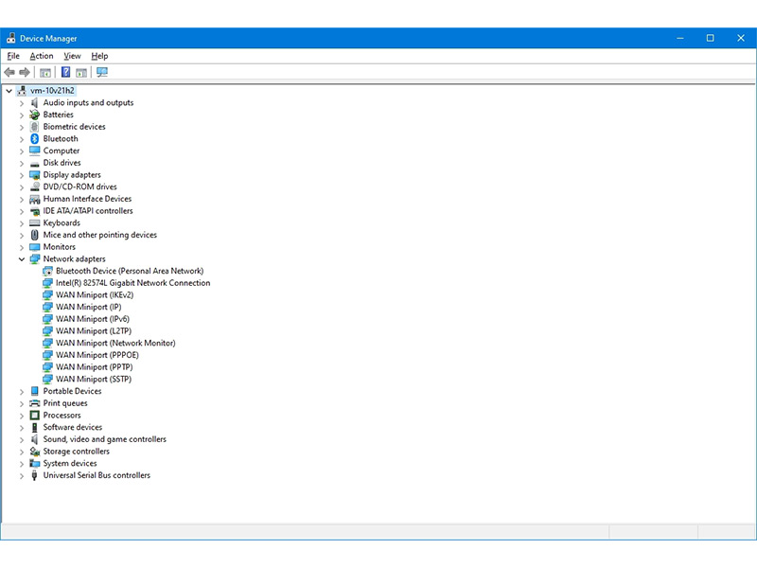Click the Device Manager title bar app icon

click(x=11, y=38)
